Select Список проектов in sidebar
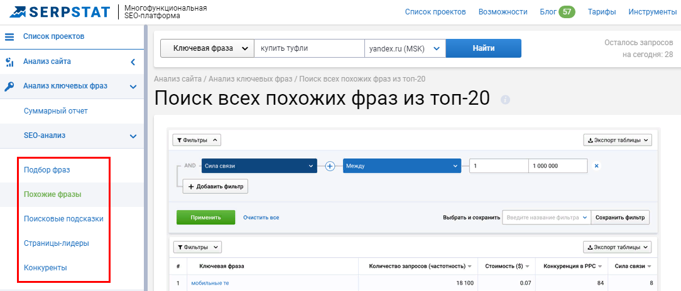This screenshot has height=291, width=681. click(x=54, y=36)
